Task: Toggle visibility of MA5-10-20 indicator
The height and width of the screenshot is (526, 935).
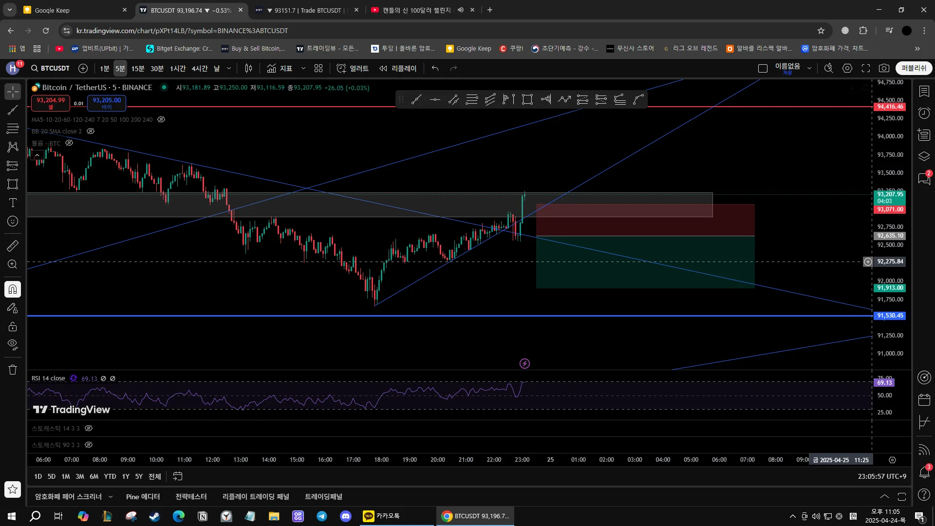Action: (x=161, y=119)
